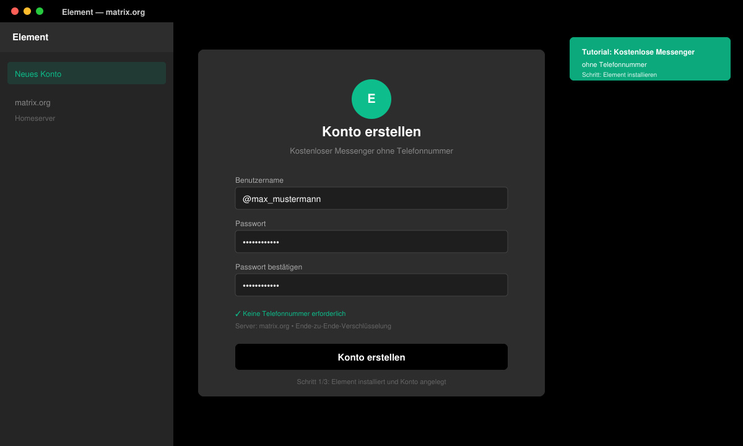The image size is (743, 446).
Task: Click the 'Schritt 1/3' progress text
Action: 371,382
